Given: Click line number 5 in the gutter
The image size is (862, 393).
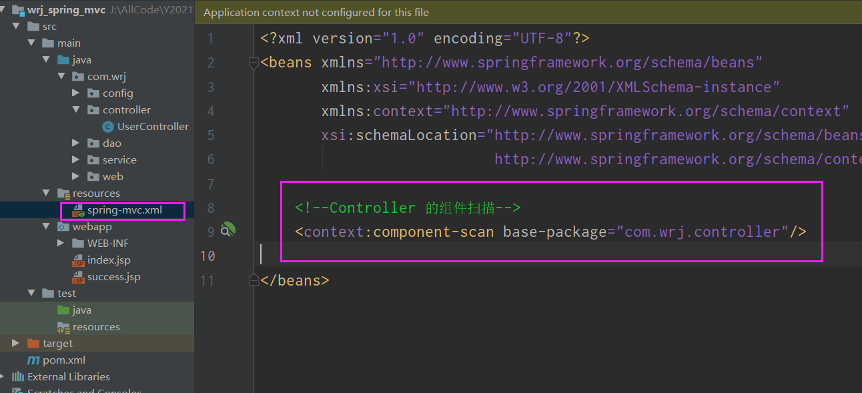Looking at the screenshot, I should tap(210, 135).
